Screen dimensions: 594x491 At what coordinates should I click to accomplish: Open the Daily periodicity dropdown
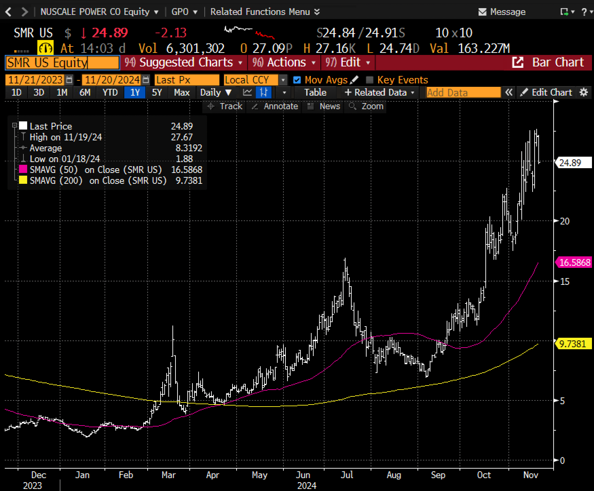[x=216, y=93]
